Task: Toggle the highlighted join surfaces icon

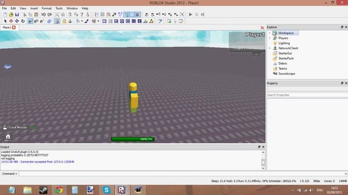Action: point(57,21)
